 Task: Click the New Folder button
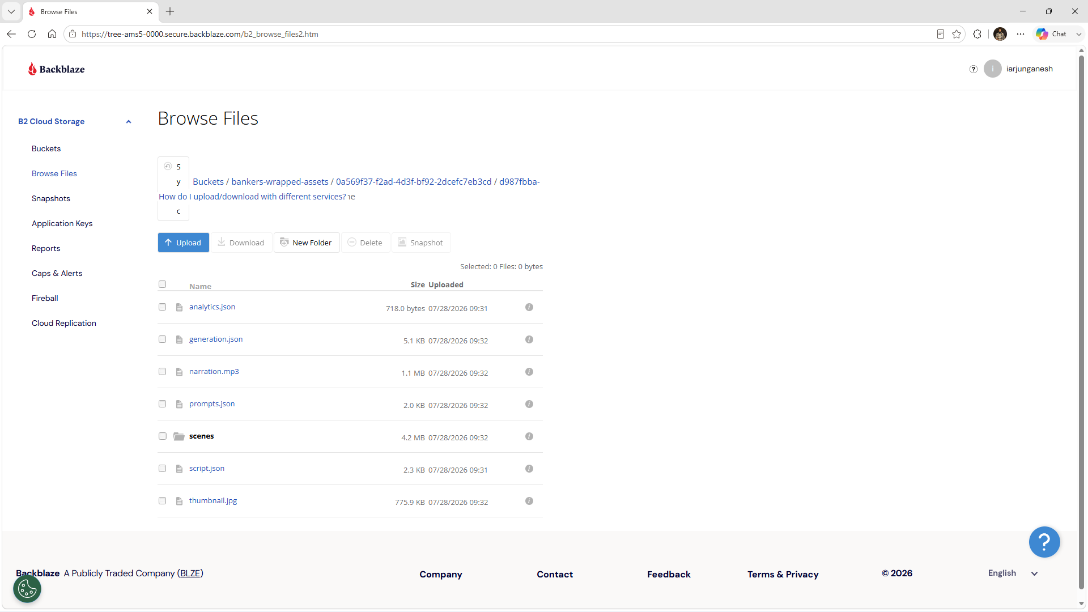point(307,243)
